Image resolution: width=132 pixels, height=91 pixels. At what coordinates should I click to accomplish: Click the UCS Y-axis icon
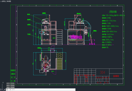click(3, 83)
